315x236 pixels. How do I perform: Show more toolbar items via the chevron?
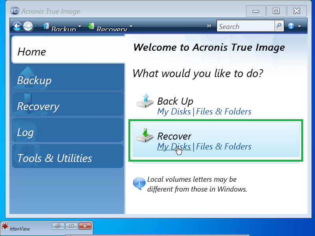pyautogui.click(x=209, y=26)
